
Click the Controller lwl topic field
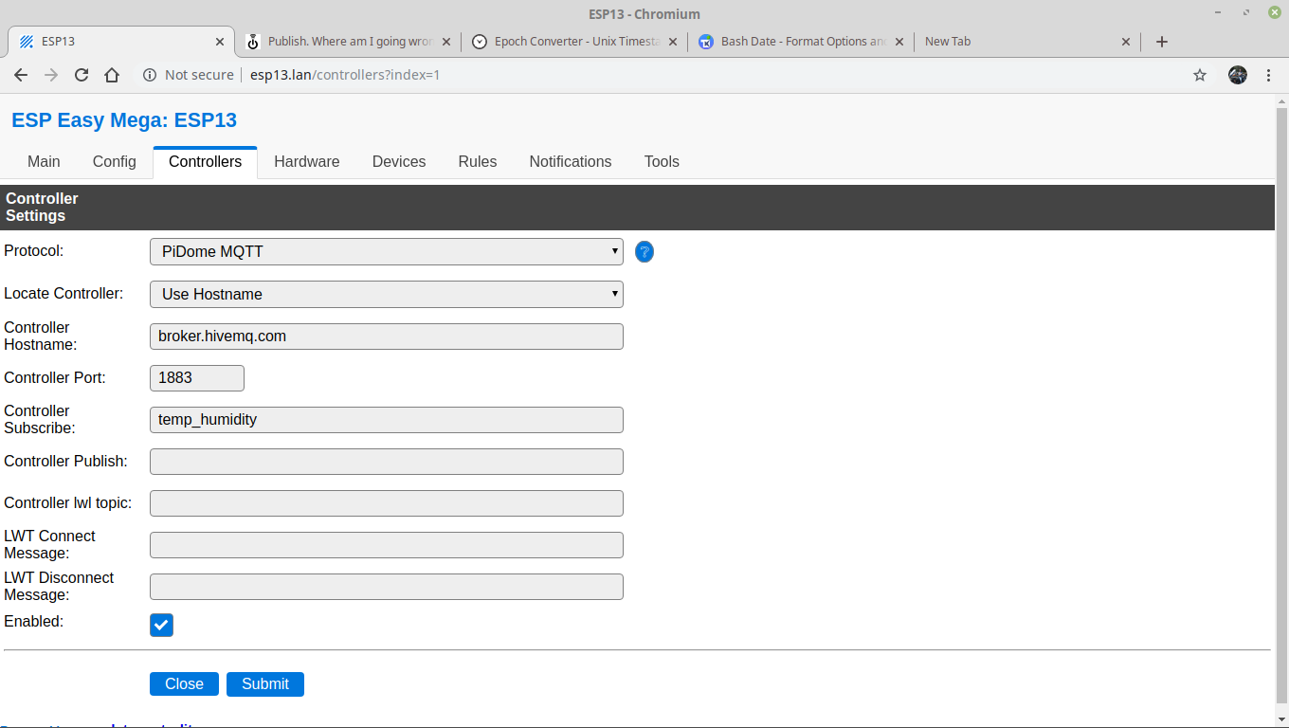(387, 503)
